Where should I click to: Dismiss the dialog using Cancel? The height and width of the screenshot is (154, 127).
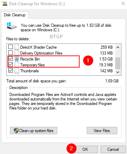click(113, 149)
